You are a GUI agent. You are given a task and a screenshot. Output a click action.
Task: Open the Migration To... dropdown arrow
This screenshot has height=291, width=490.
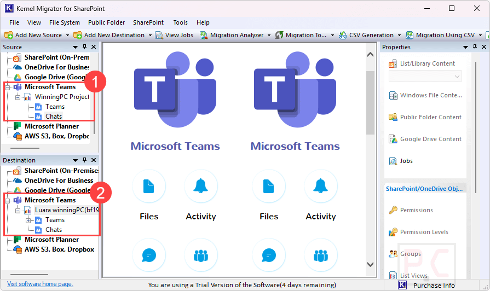332,36
